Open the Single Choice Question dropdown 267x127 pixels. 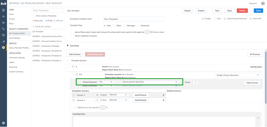pos(238,75)
